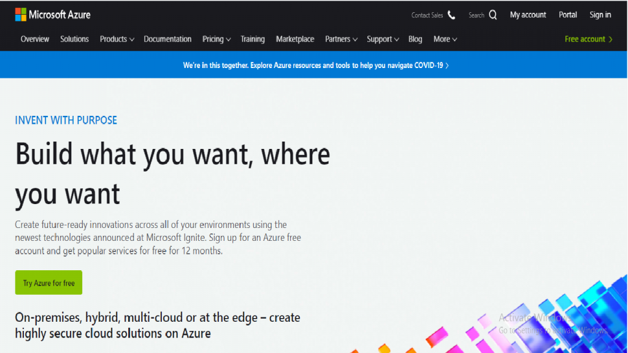
Task: Click the Try Azure for free button
Action: [48, 283]
